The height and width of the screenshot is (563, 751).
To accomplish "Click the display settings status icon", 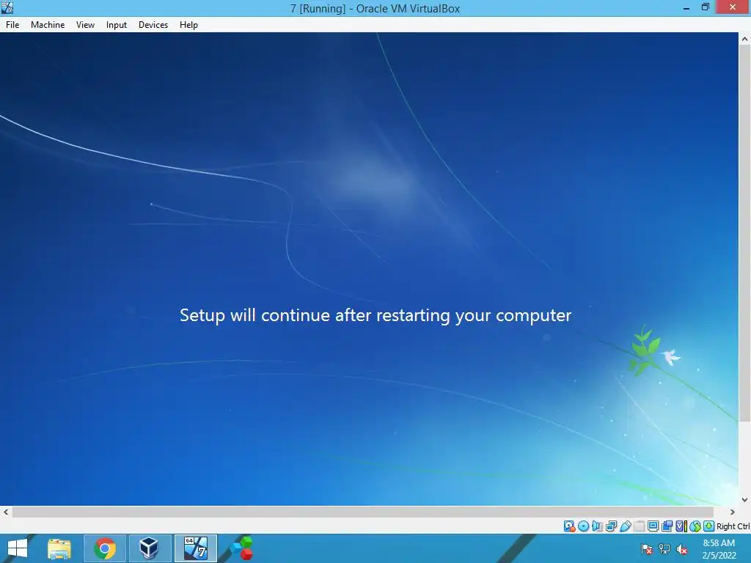I will [653, 526].
